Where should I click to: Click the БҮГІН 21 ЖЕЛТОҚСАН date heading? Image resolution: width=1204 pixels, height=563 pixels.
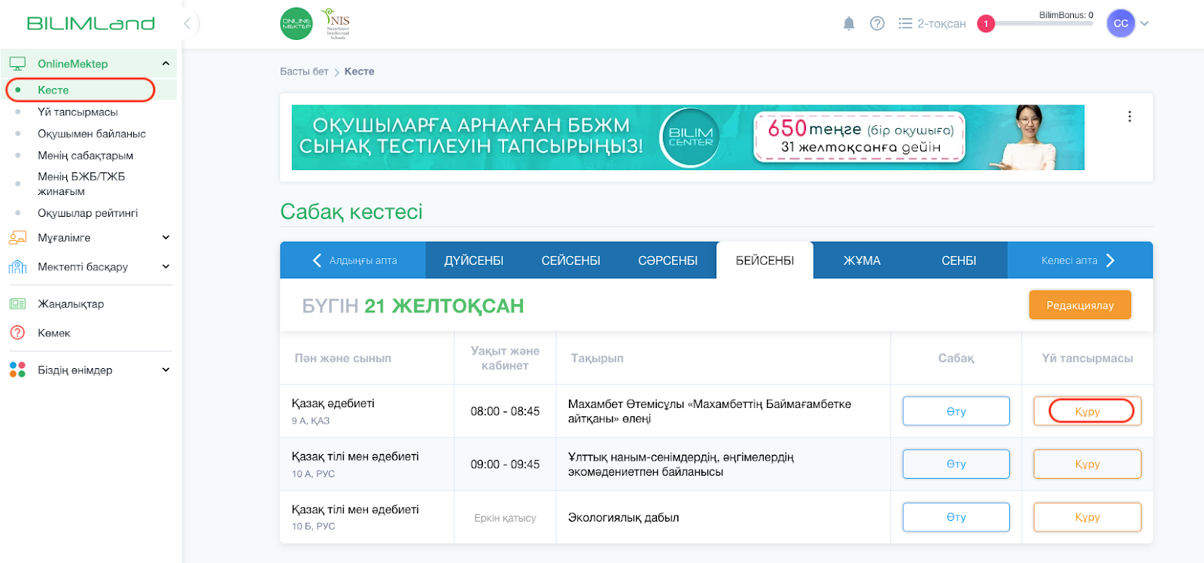click(x=413, y=306)
